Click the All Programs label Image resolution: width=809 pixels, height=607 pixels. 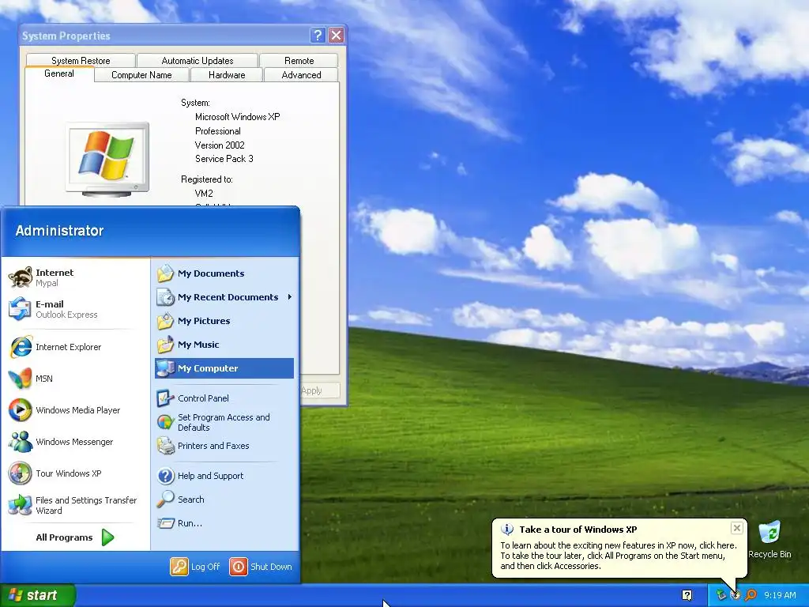pyautogui.click(x=64, y=537)
